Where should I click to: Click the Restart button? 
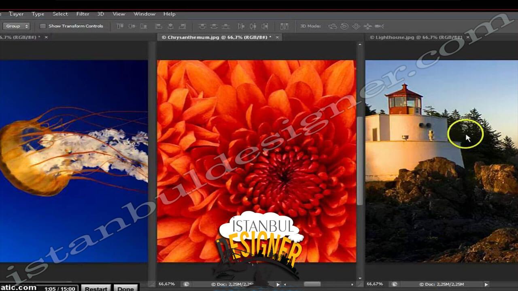(96, 289)
